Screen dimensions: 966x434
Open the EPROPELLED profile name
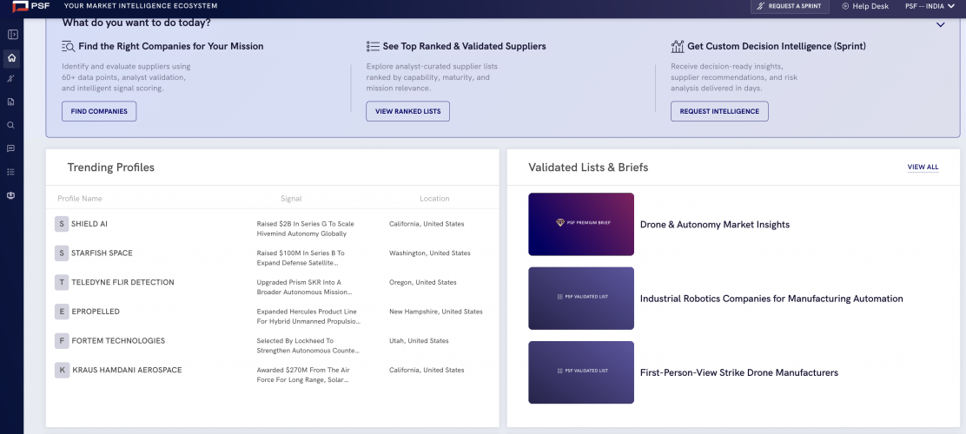96,312
